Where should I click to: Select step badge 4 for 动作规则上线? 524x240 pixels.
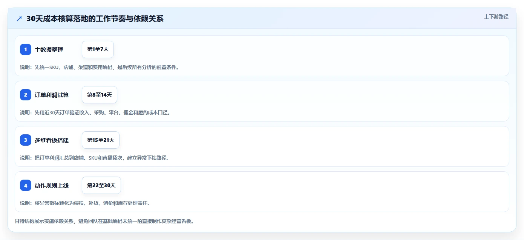(x=26, y=185)
